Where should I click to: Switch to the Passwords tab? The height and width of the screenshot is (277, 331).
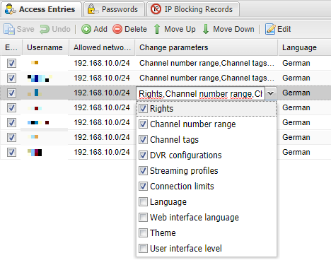tap(114, 9)
